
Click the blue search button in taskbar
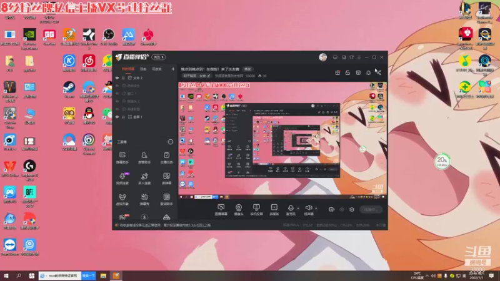[88, 276]
